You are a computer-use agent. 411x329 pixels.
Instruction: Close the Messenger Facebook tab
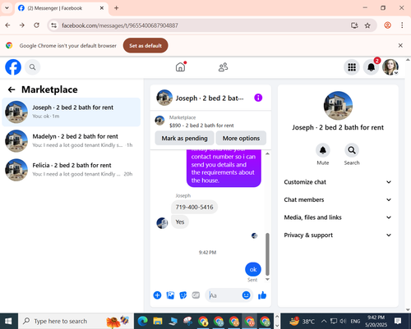pyautogui.click(x=102, y=8)
